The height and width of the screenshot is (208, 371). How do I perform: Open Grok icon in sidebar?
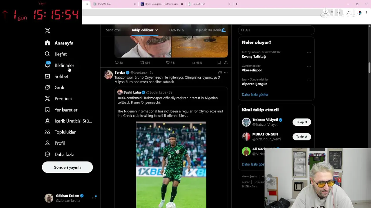pyautogui.click(x=48, y=88)
